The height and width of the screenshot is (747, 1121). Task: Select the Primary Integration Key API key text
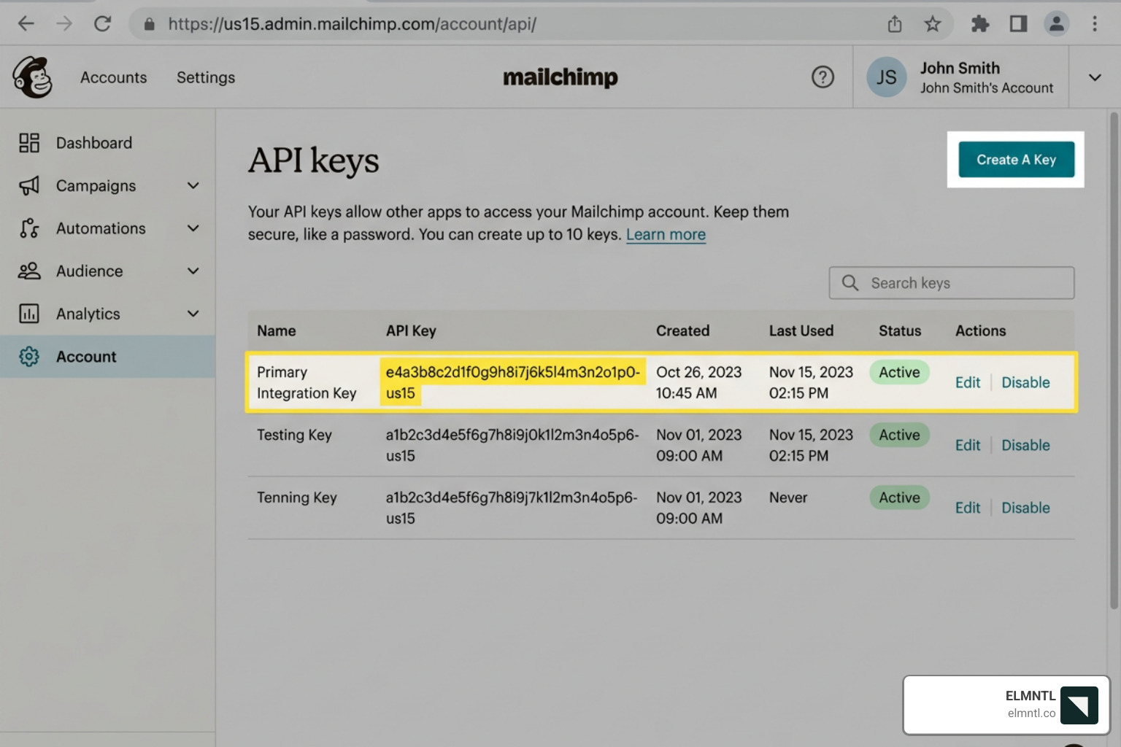pyautogui.click(x=512, y=382)
